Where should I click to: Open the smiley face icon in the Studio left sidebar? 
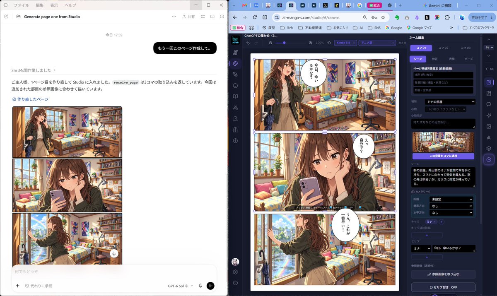[x=235, y=86]
